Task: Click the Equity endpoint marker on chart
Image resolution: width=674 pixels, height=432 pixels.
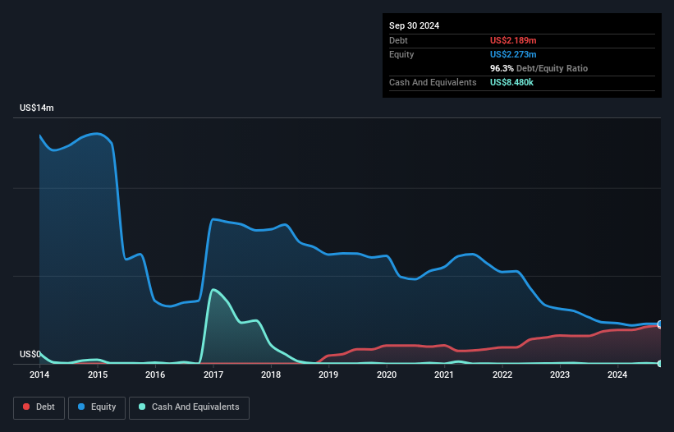Action: point(660,324)
